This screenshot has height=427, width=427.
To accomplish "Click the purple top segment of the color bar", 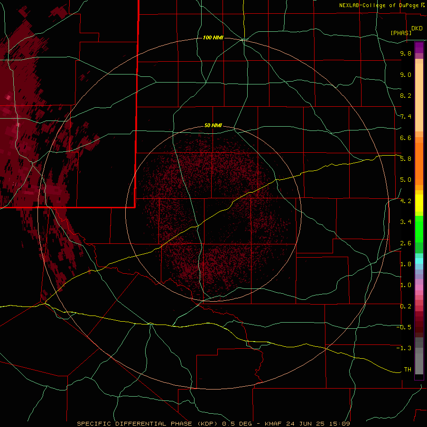I will 419,47.
